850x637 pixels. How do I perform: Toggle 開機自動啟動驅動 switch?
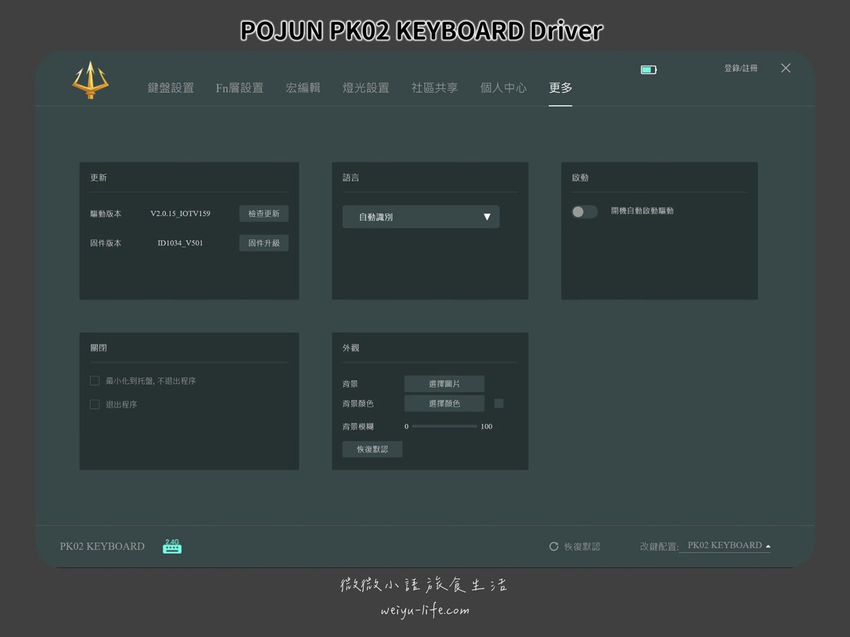point(584,212)
